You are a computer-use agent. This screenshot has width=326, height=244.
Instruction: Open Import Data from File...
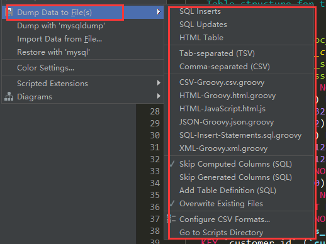coord(59,39)
